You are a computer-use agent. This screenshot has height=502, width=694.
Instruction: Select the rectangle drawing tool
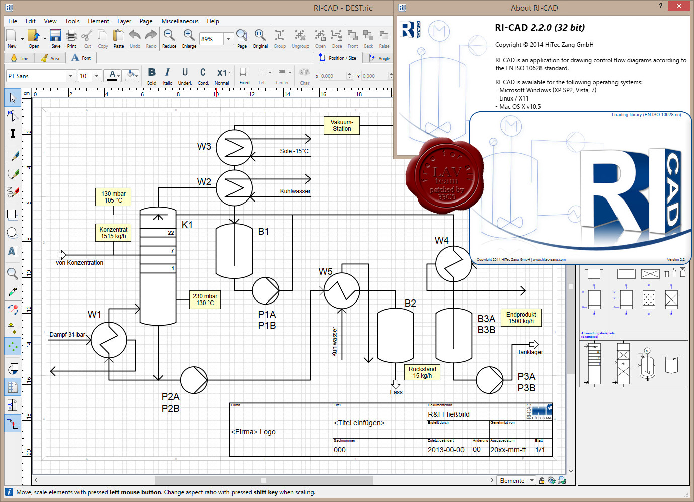click(13, 215)
